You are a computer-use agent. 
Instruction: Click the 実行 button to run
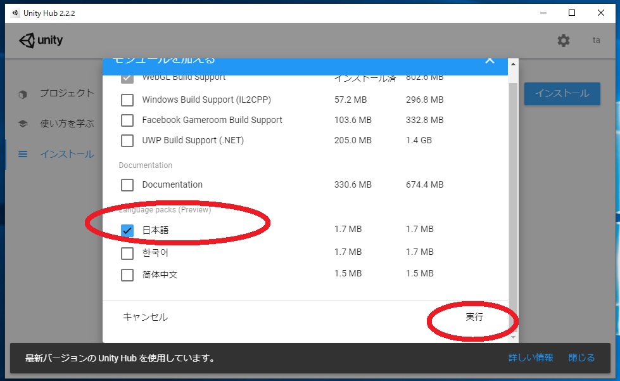click(x=474, y=317)
